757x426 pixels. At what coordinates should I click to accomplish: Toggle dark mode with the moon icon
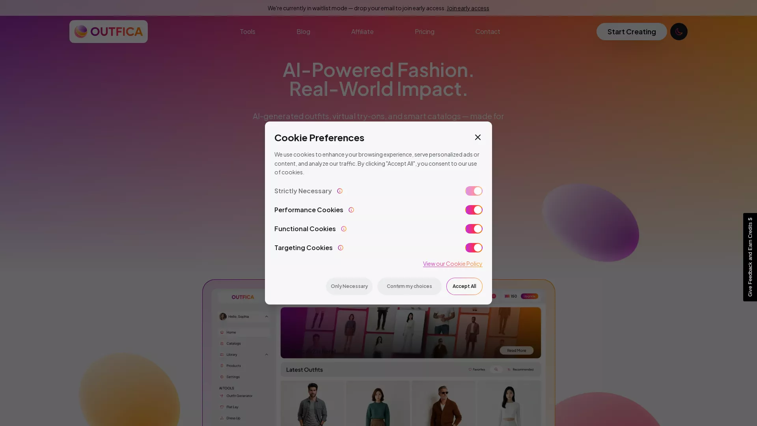(x=679, y=32)
